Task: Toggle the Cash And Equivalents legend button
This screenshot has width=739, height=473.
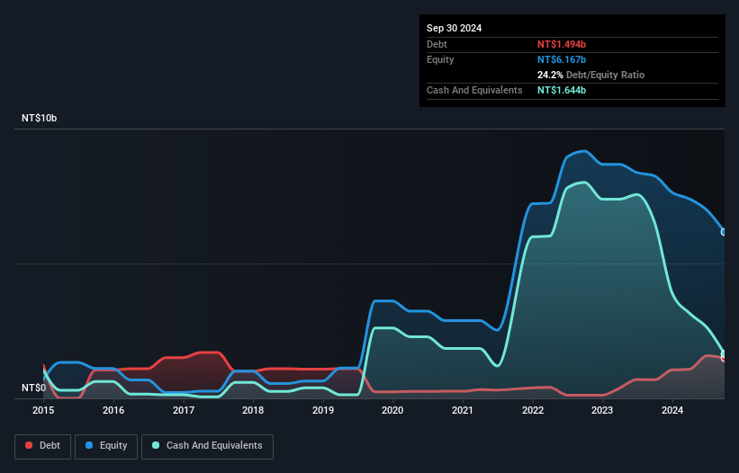Action: [x=207, y=446]
